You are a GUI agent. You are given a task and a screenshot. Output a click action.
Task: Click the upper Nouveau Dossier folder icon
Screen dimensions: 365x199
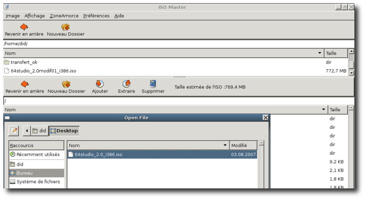(66, 27)
